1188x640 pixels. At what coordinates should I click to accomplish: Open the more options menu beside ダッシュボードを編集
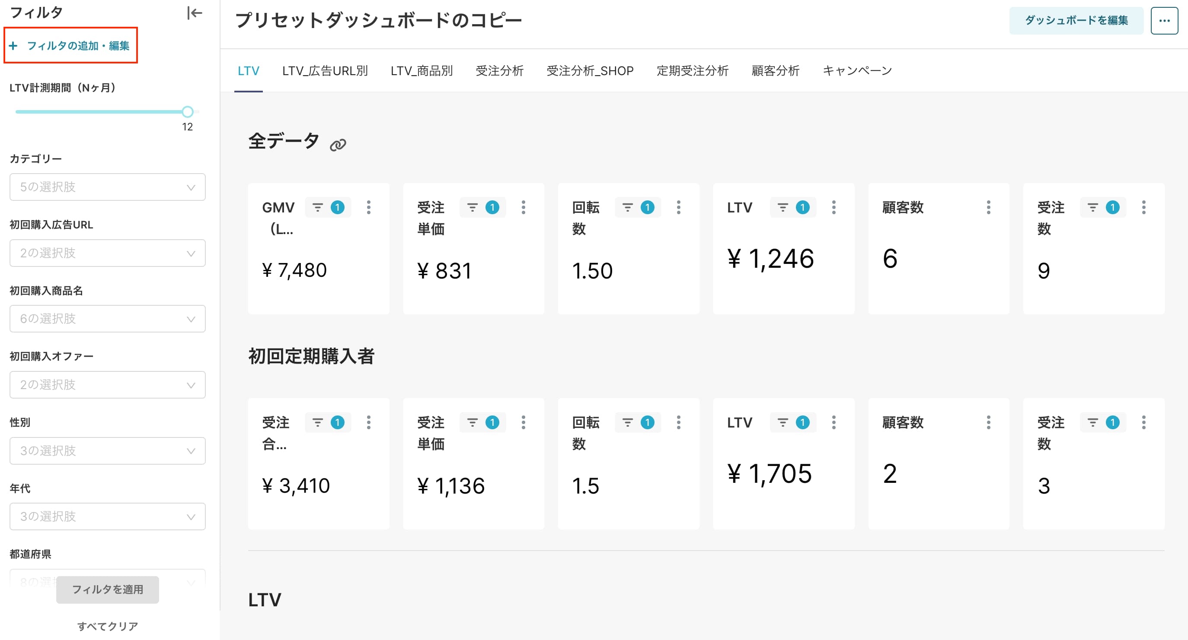tap(1164, 20)
